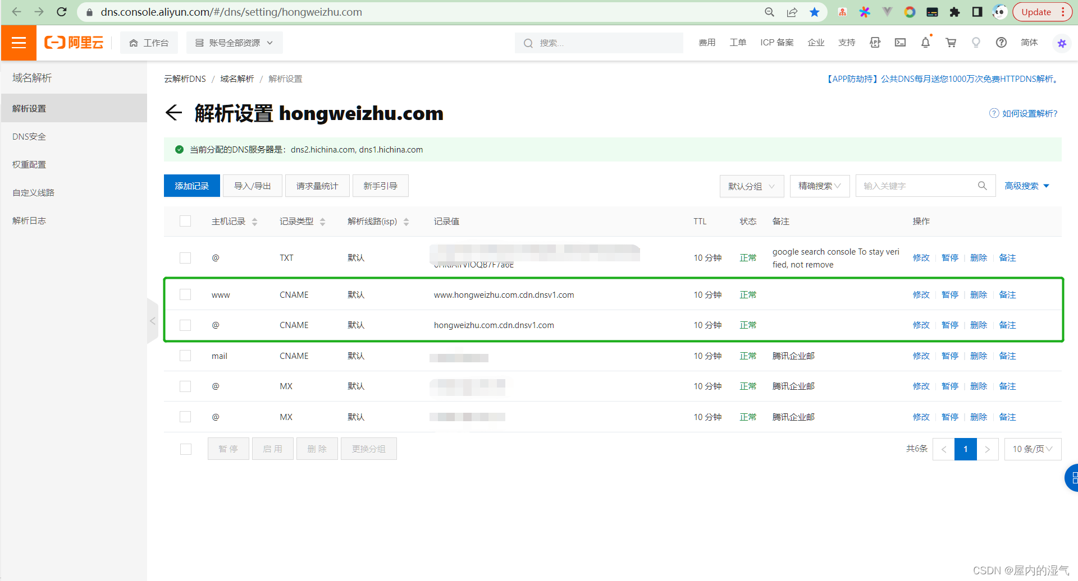1078x581 pixels.
Task: Open 请求量统计 statistics
Action: (317, 186)
